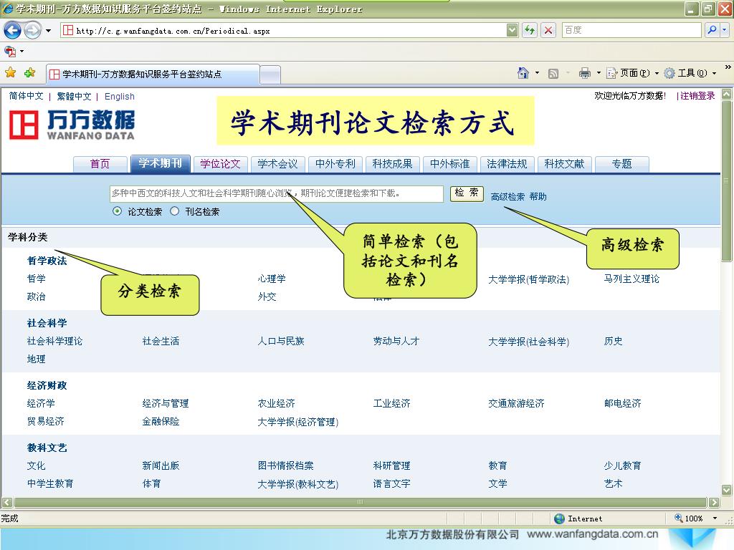Viewport: 734px width, 550px height.
Task: Open the 专题 tab
Action: tap(621, 164)
